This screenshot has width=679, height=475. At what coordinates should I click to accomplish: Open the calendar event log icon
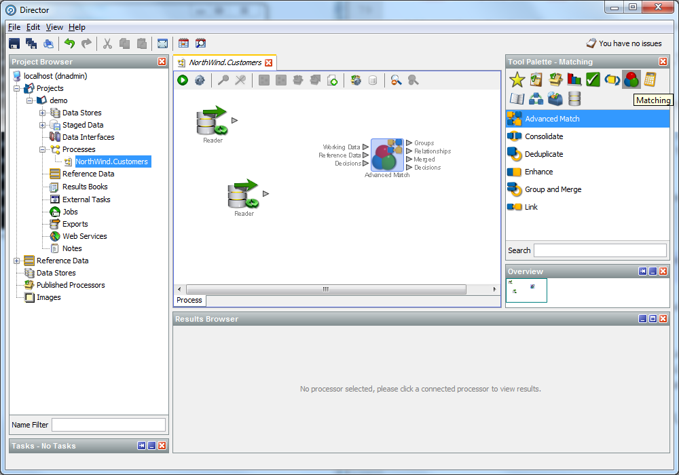pyautogui.click(x=183, y=43)
